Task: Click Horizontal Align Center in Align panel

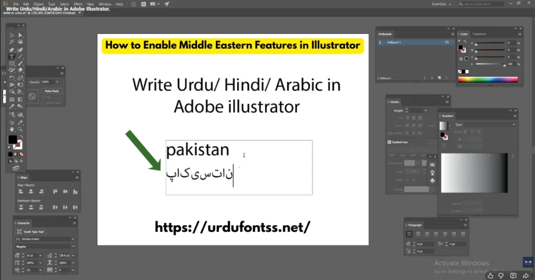Action: (x=31, y=192)
